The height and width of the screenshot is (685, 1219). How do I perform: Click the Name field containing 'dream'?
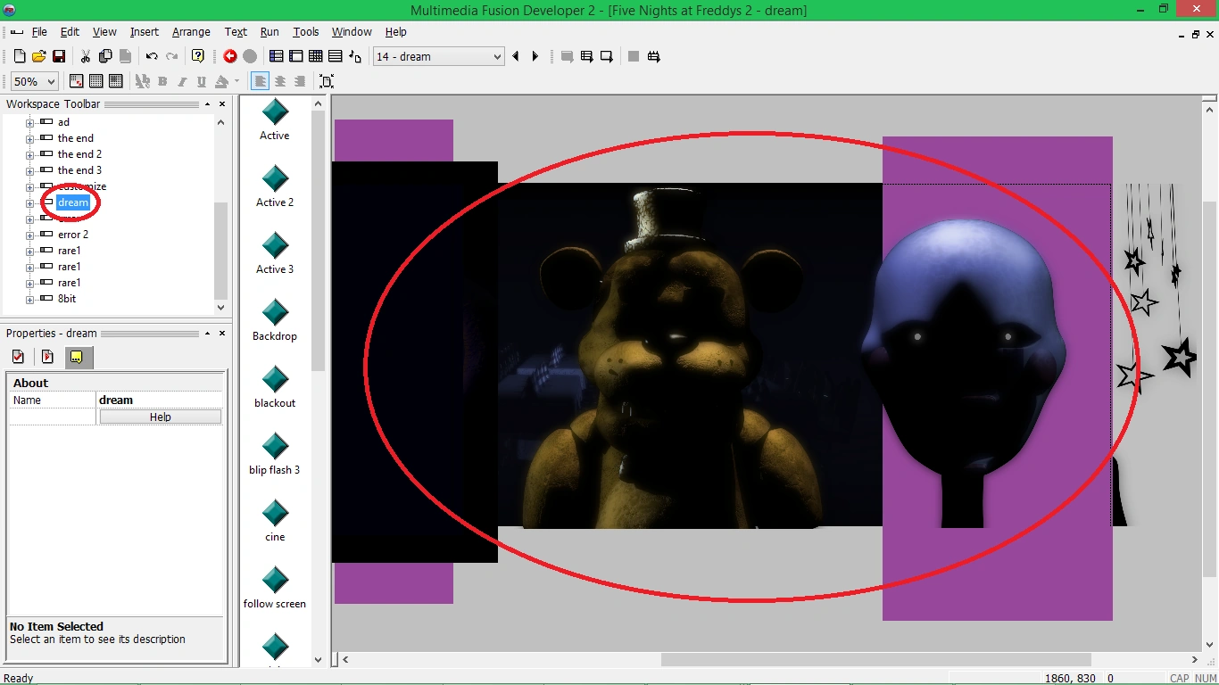(x=160, y=400)
